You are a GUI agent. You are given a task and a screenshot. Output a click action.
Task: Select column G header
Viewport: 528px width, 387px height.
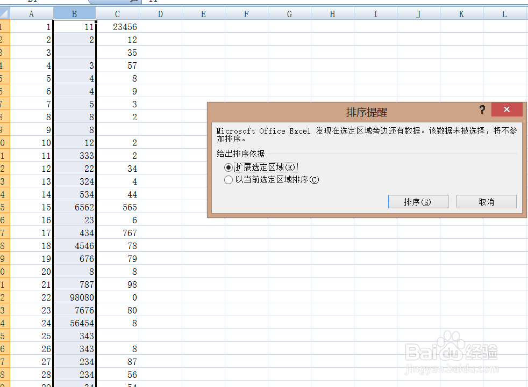tap(289, 13)
